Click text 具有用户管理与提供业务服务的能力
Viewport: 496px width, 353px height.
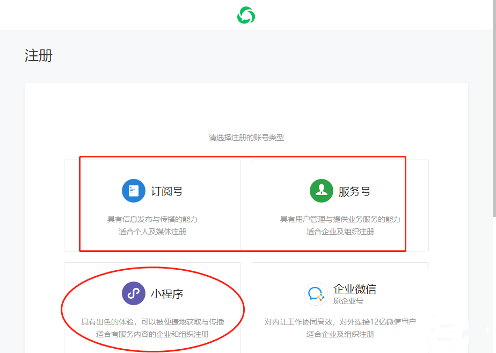point(340,219)
